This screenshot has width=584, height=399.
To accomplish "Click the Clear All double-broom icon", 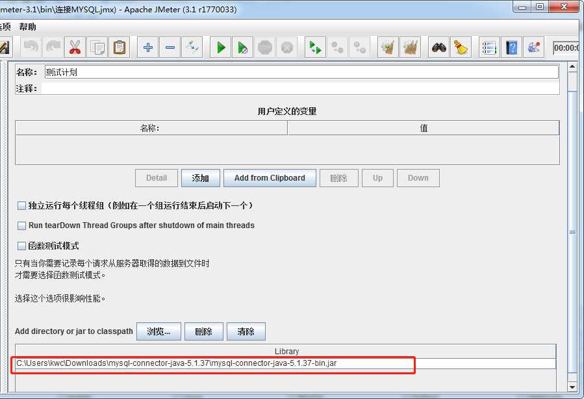I will coord(410,47).
